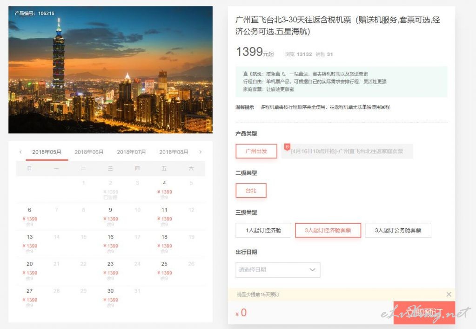Pick May 4 priced ¥1399
476x329 pixels.
164,190
